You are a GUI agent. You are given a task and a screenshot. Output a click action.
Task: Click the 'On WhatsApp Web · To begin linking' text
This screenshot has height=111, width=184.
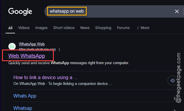[x=63, y=84]
